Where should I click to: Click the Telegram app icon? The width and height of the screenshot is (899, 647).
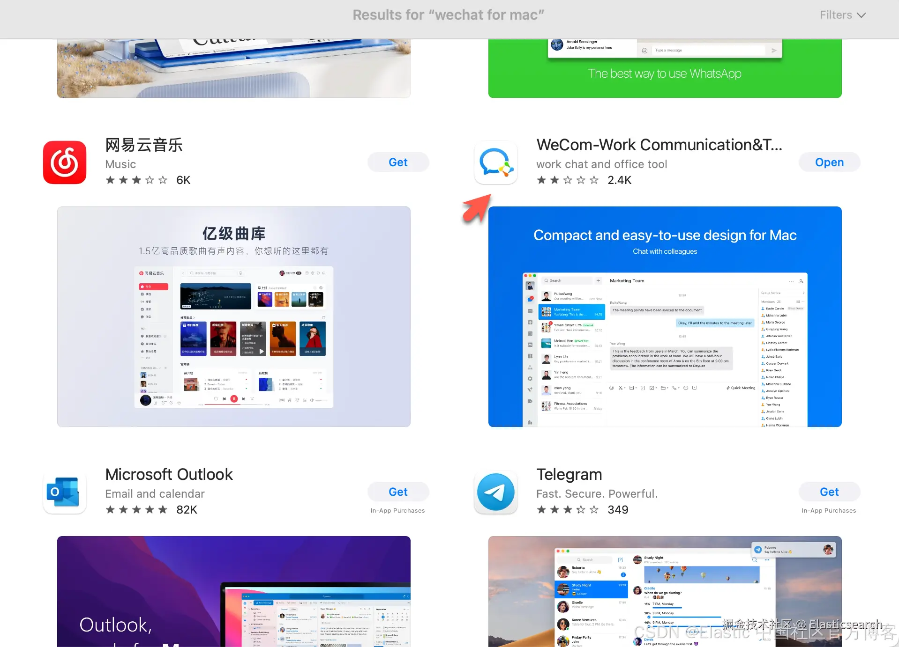pos(496,492)
